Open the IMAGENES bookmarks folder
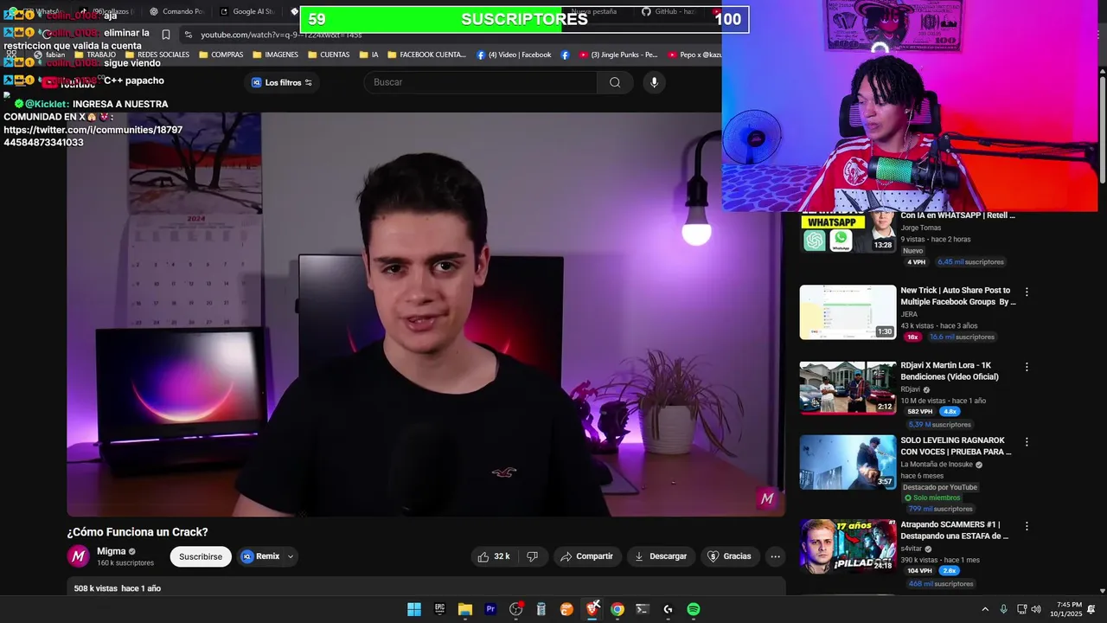This screenshot has height=623, width=1107. pos(274,55)
